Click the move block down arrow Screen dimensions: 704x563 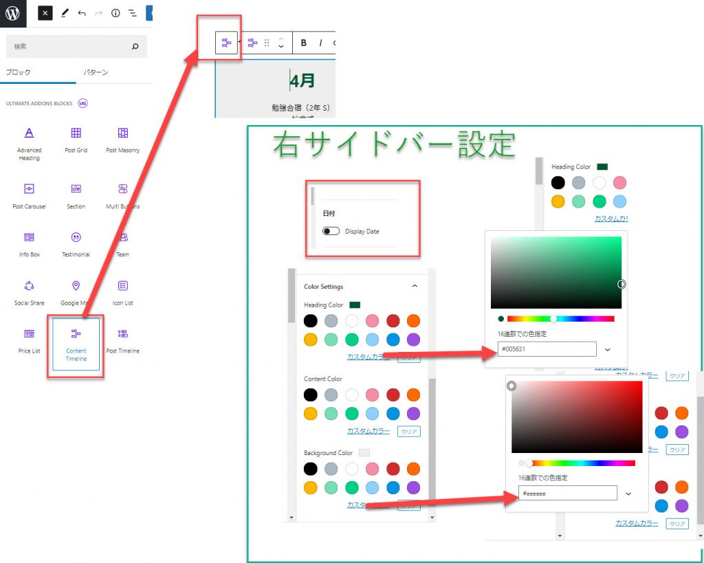coord(281,47)
